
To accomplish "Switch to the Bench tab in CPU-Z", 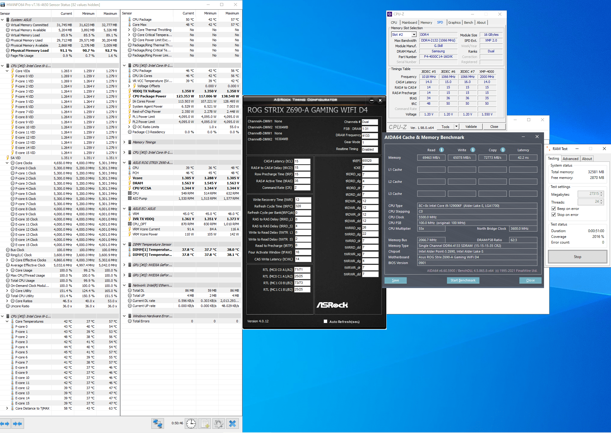I will click(468, 23).
